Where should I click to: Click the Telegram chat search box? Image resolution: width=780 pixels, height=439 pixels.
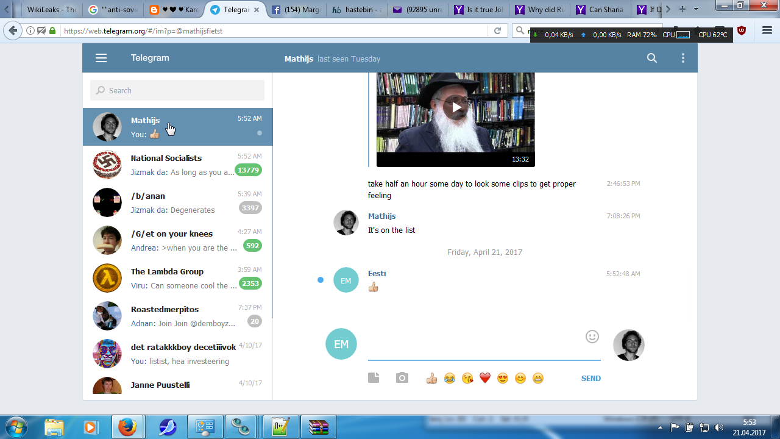click(x=177, y=90)
